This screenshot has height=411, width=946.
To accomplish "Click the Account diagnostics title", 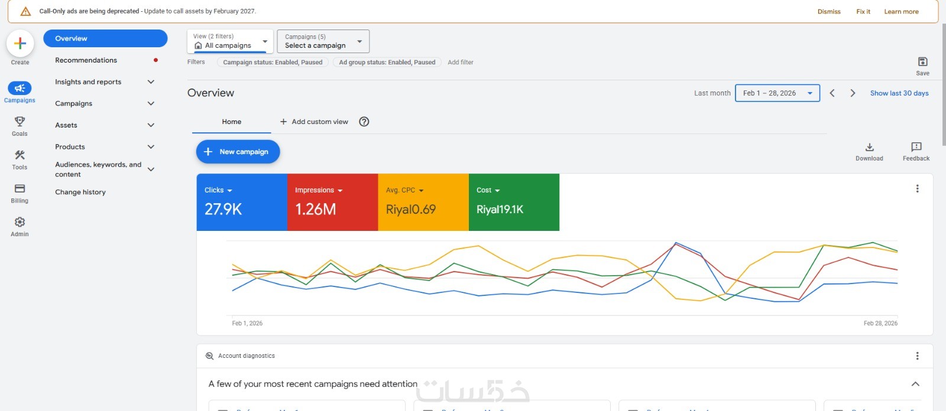I will 247,356.
